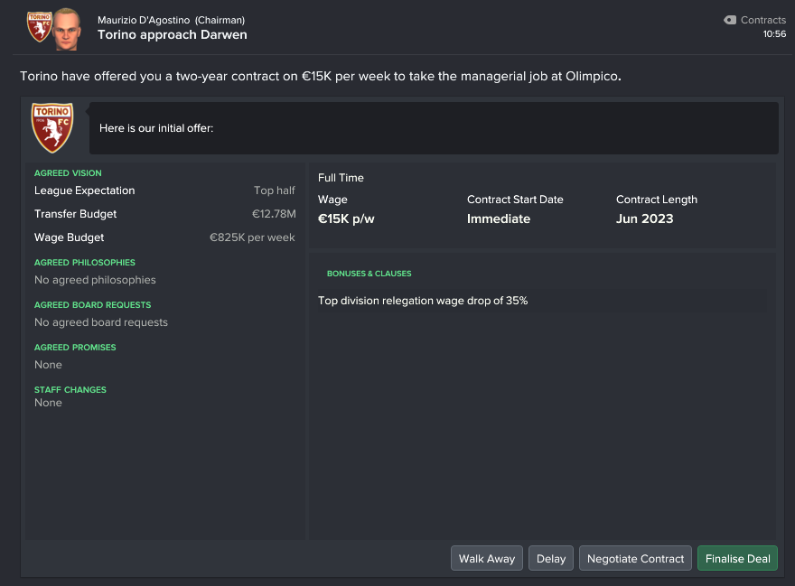Click the €15K p/w wage value

pos(346,219)
